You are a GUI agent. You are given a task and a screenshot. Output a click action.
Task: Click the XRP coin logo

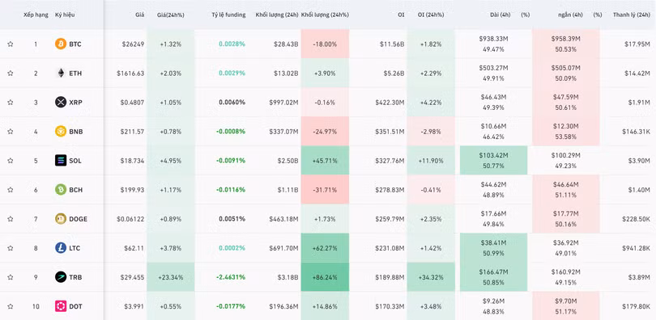(61, 102)
